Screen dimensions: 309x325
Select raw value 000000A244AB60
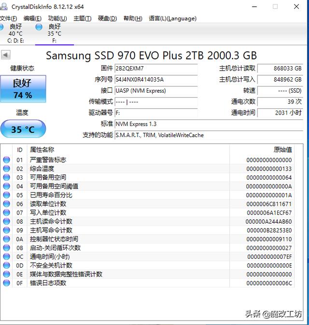[268, 222]
